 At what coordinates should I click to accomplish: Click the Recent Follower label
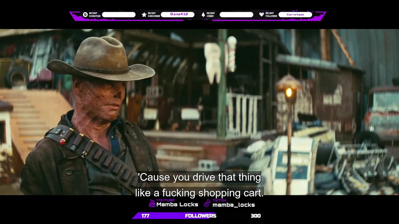[272, 15]
